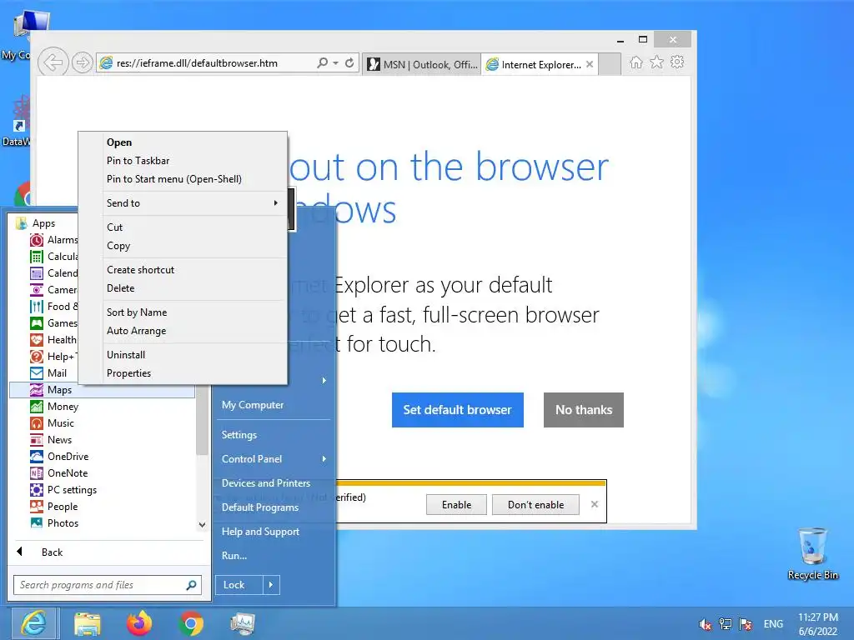Choose Cut in the context menu
The width and height of the screenshot is (854, 640).
[114, 227]
